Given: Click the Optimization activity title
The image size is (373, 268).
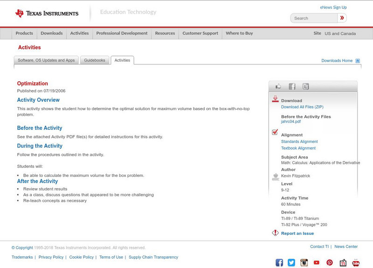Looking at the screenshot, I should [x=32, y=84].
